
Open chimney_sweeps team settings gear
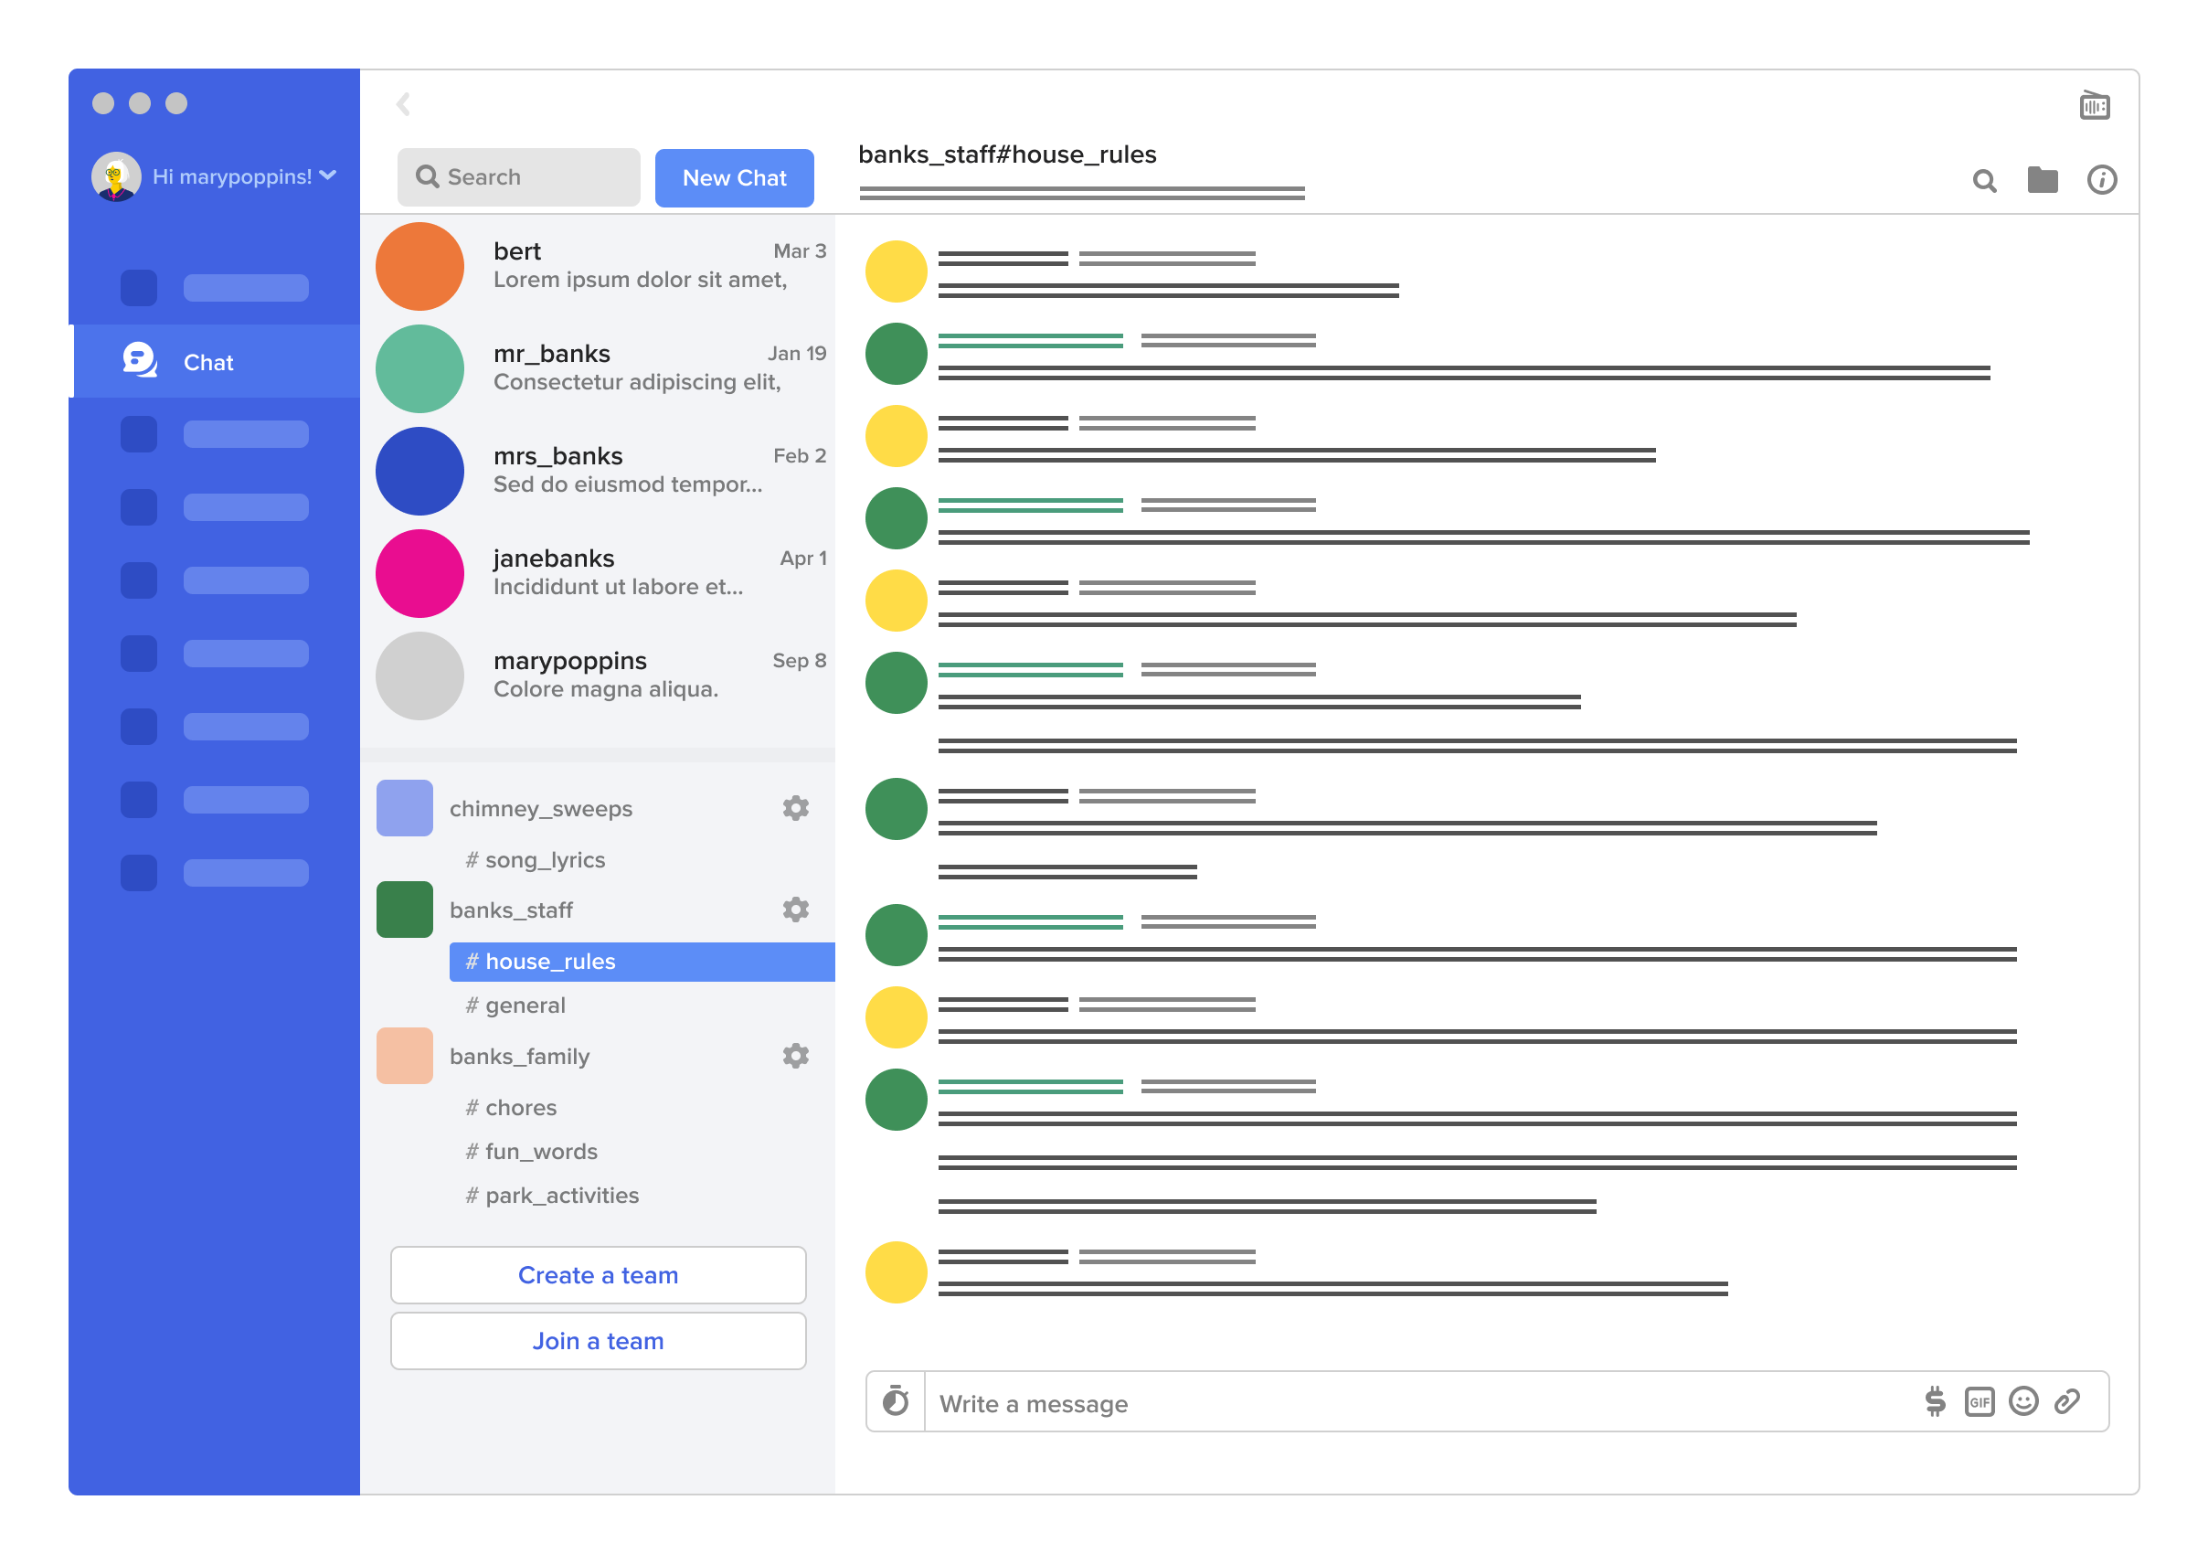pos(795,808)
